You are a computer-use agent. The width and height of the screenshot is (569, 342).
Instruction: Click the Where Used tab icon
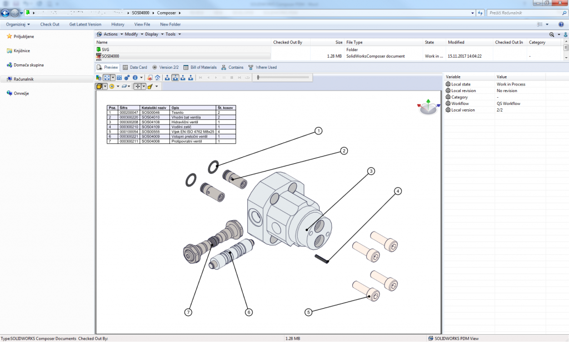[264, 67]
